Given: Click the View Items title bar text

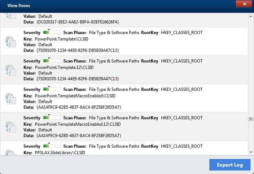Looking at the screenshot, I should (19, 6).
